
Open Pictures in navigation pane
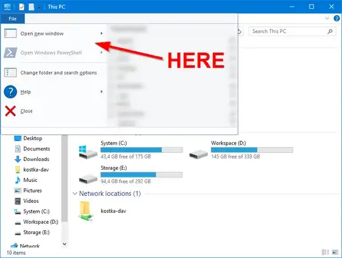32,191
